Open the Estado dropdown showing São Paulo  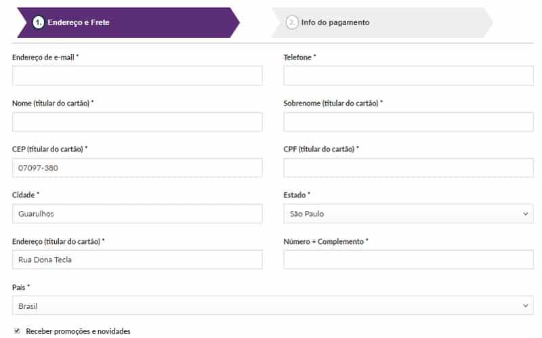tap(409, 214)
